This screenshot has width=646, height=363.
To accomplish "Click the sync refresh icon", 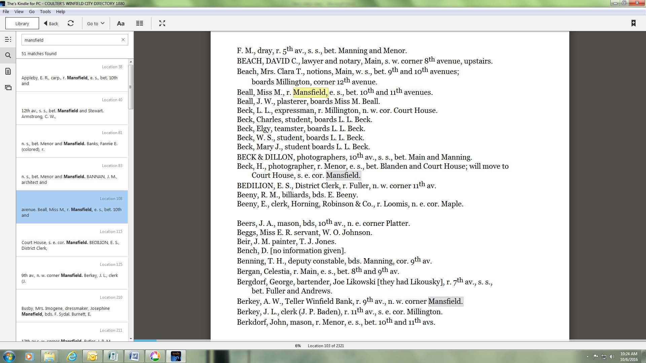I will click(x=71, y=23).
